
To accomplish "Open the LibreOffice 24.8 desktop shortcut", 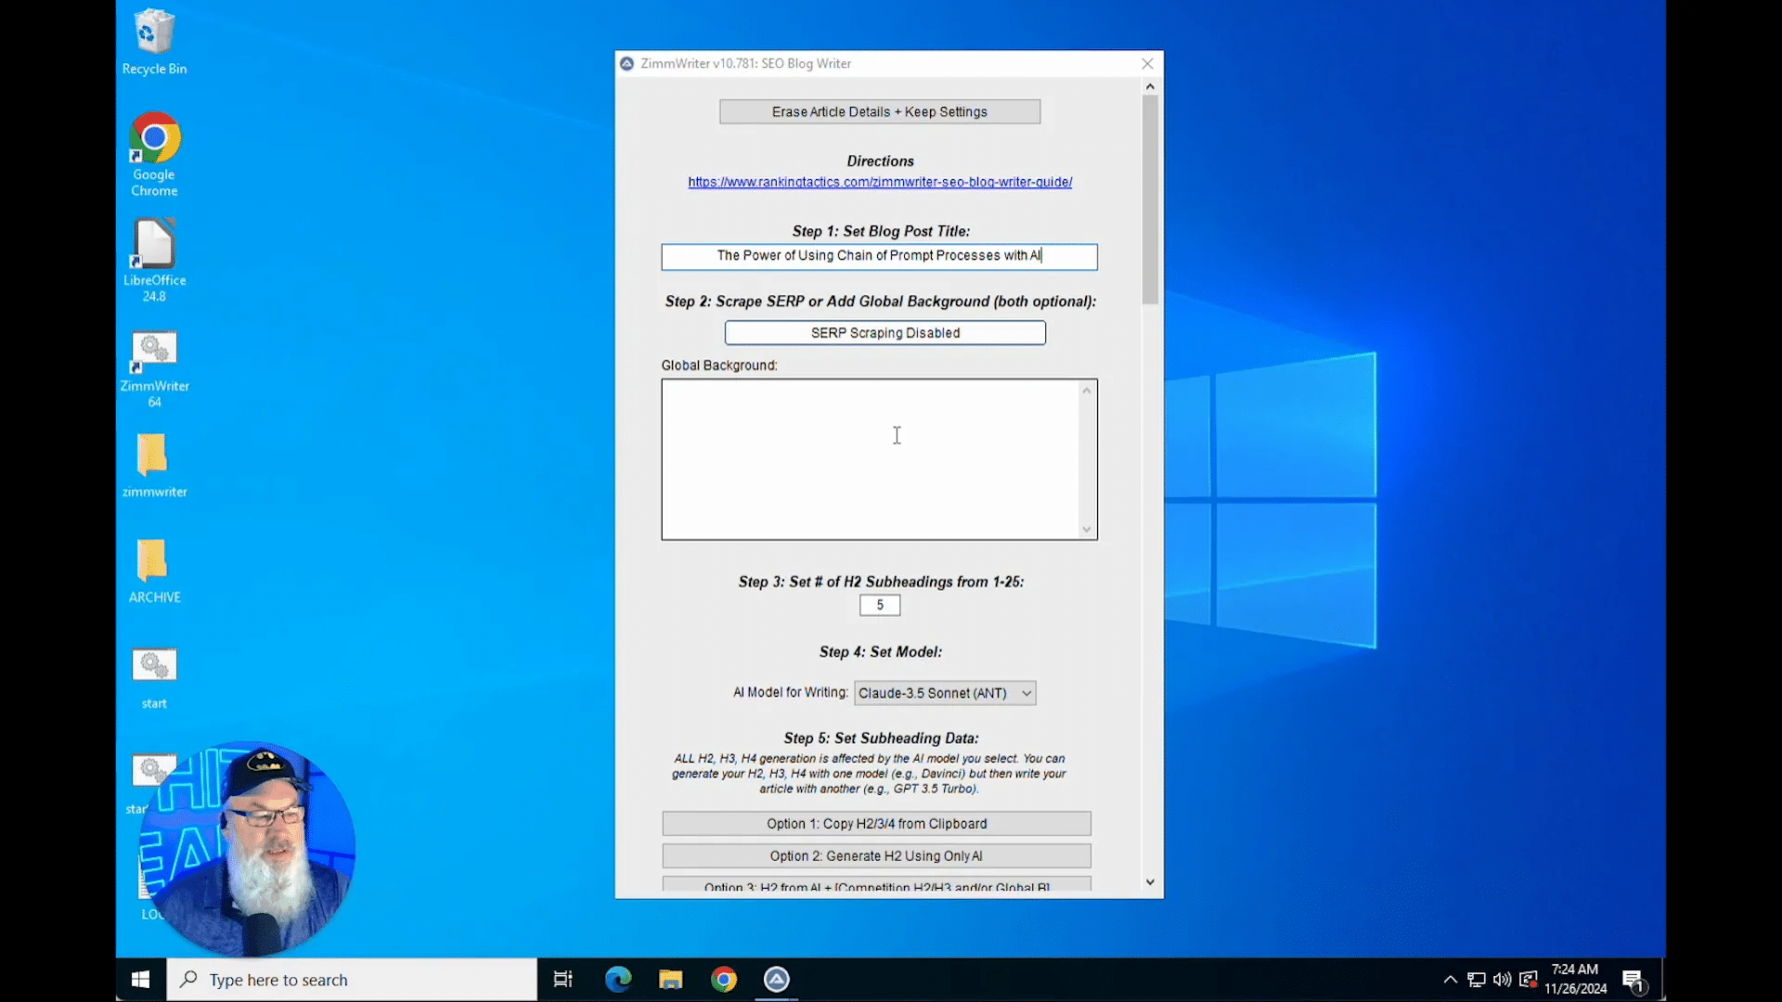I will pyautogui.click(x=154, y=260).
